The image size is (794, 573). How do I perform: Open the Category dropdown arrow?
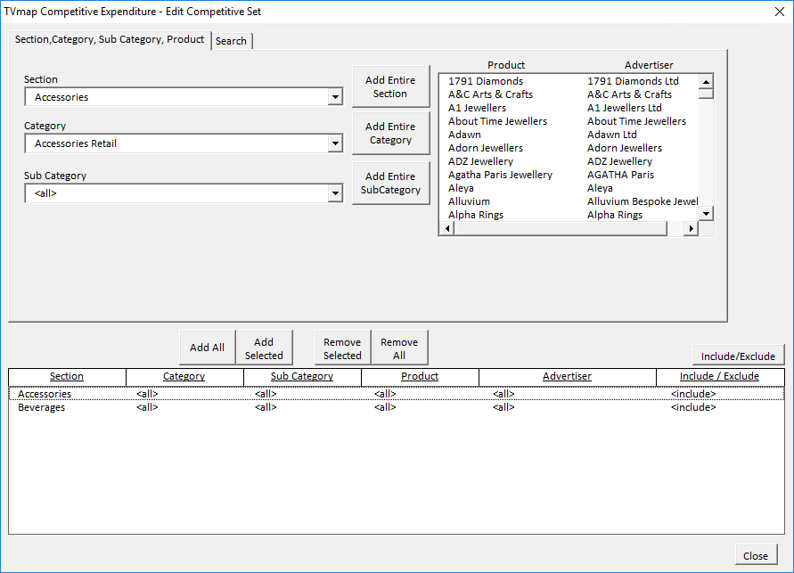point(335,143)
